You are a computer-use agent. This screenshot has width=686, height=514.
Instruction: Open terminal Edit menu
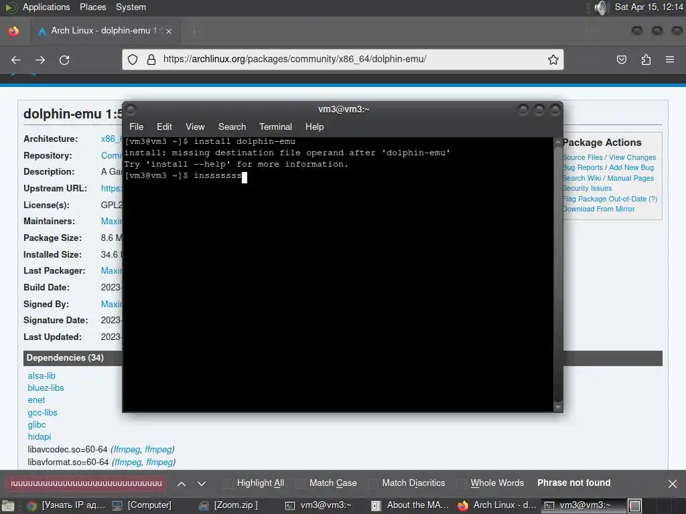pyautogui.click(x=164, y=126)
